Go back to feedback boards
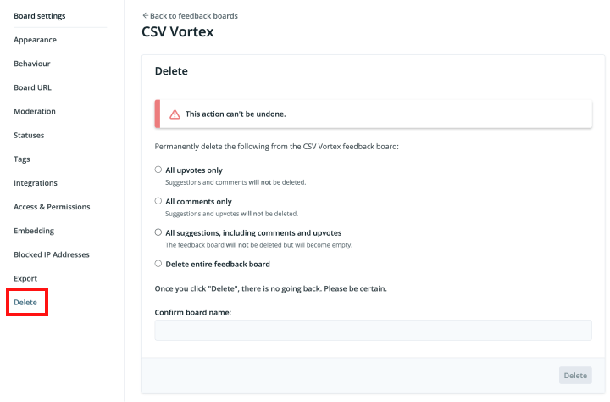The image size is (610, 402). point(190,15)
